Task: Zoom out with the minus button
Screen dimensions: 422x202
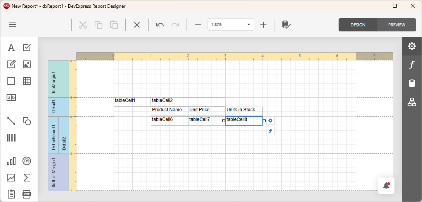Action: click(198, 25)
